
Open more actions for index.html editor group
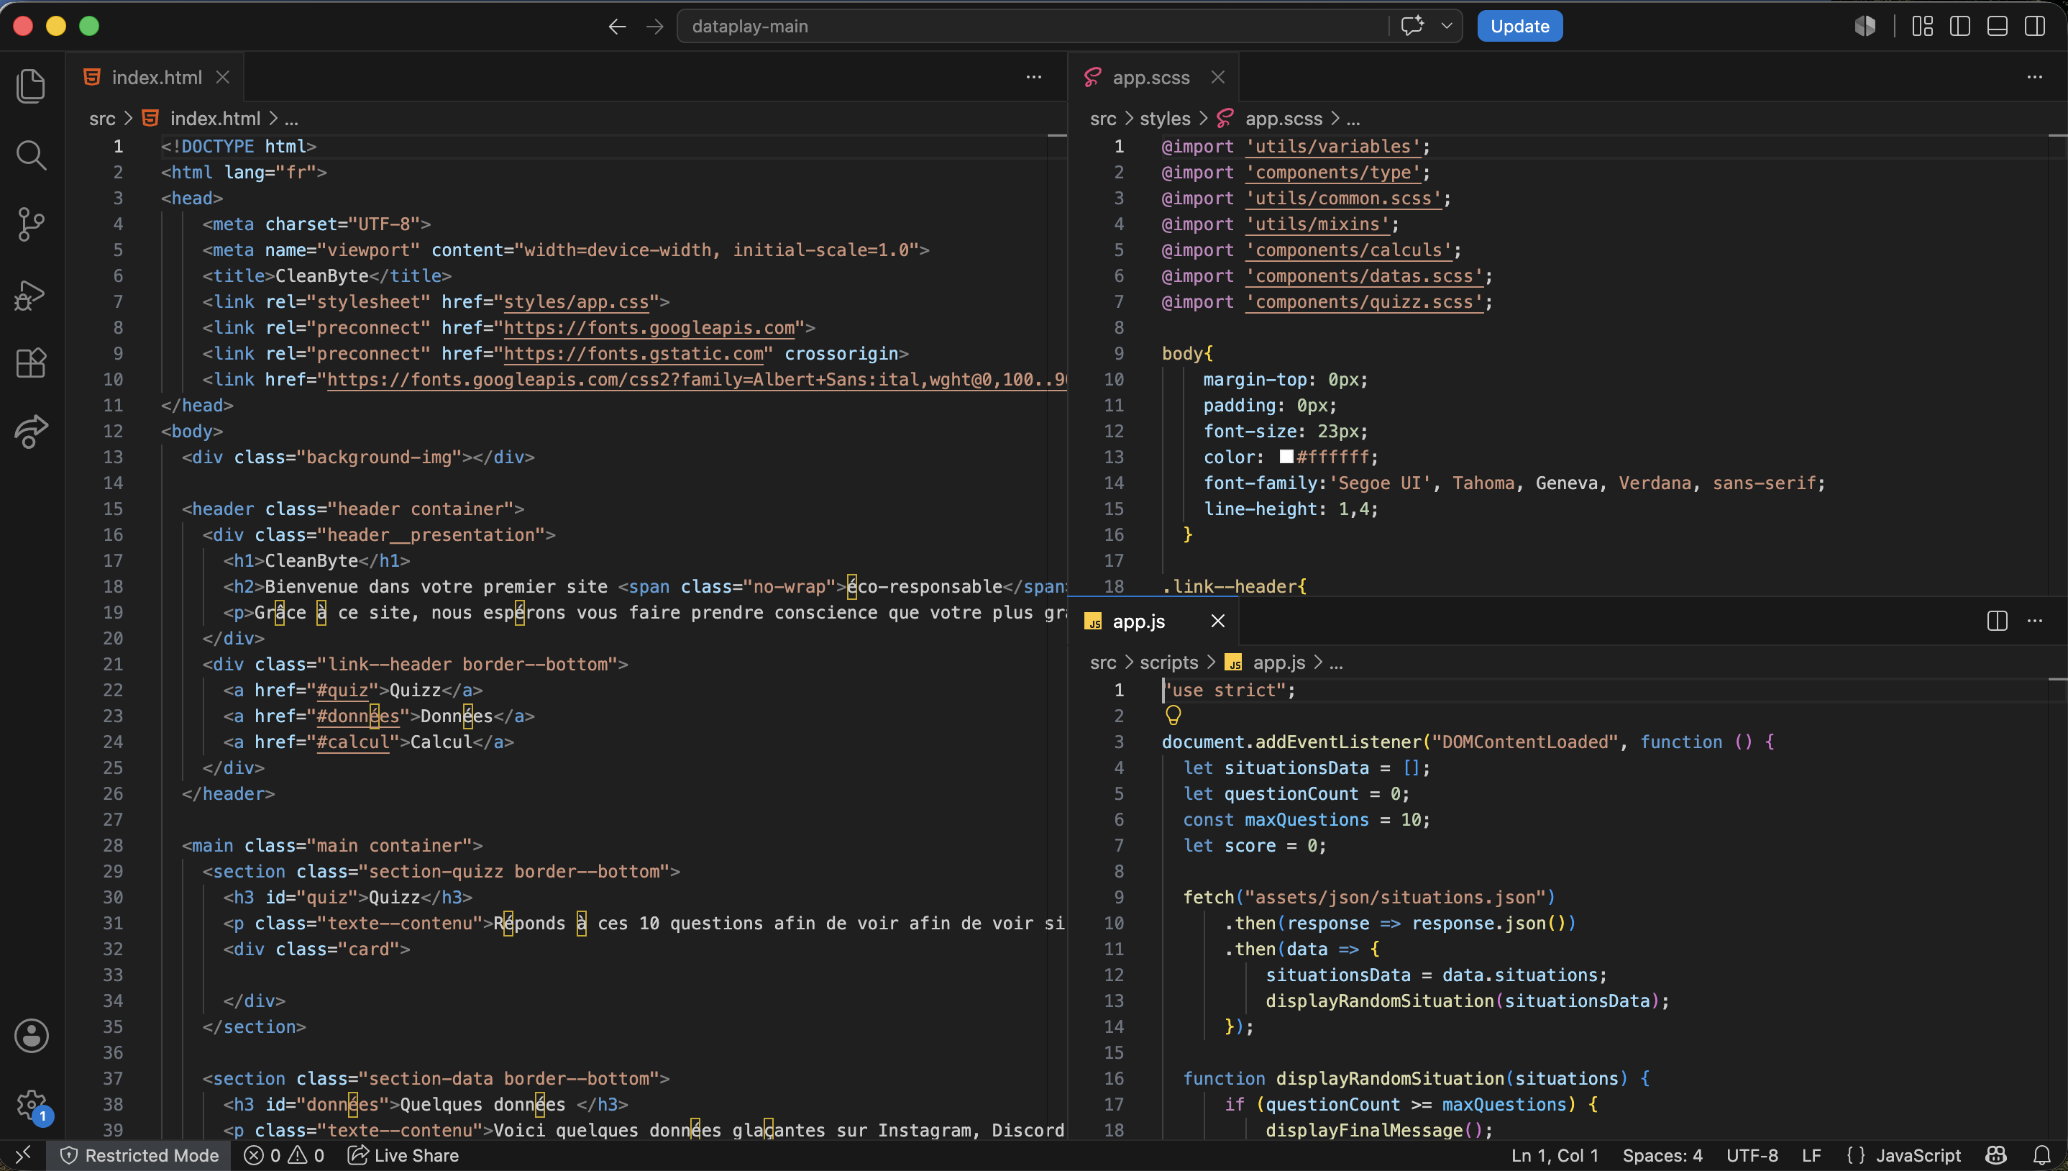[1033, 77]
